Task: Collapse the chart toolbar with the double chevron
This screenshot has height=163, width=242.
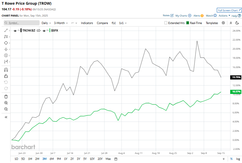Action: [x=231, y=23]
